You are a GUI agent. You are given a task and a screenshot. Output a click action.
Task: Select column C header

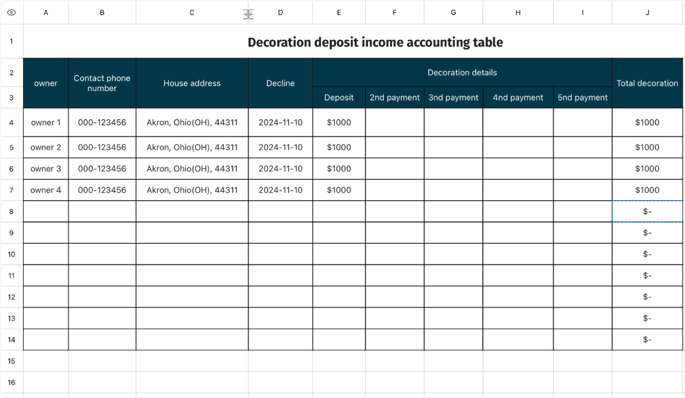coord(192,13)
